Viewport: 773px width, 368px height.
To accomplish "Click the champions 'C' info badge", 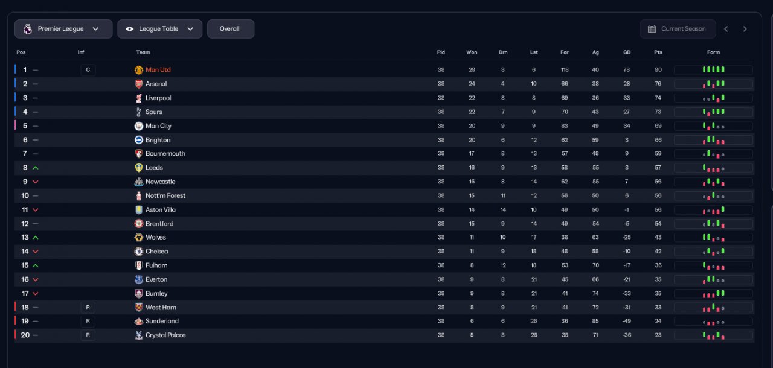I will 88,70.
